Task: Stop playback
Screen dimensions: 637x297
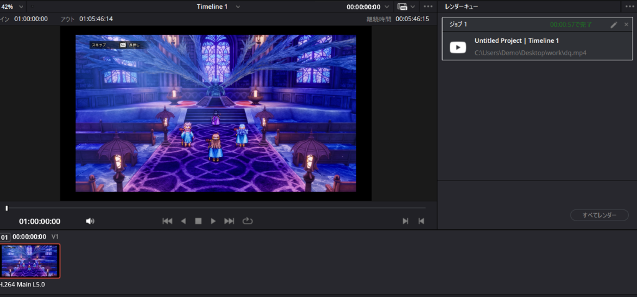Action: tap(198, 221)
